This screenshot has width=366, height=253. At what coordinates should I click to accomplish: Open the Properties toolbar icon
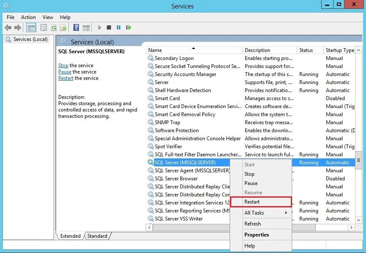(43, 28)
